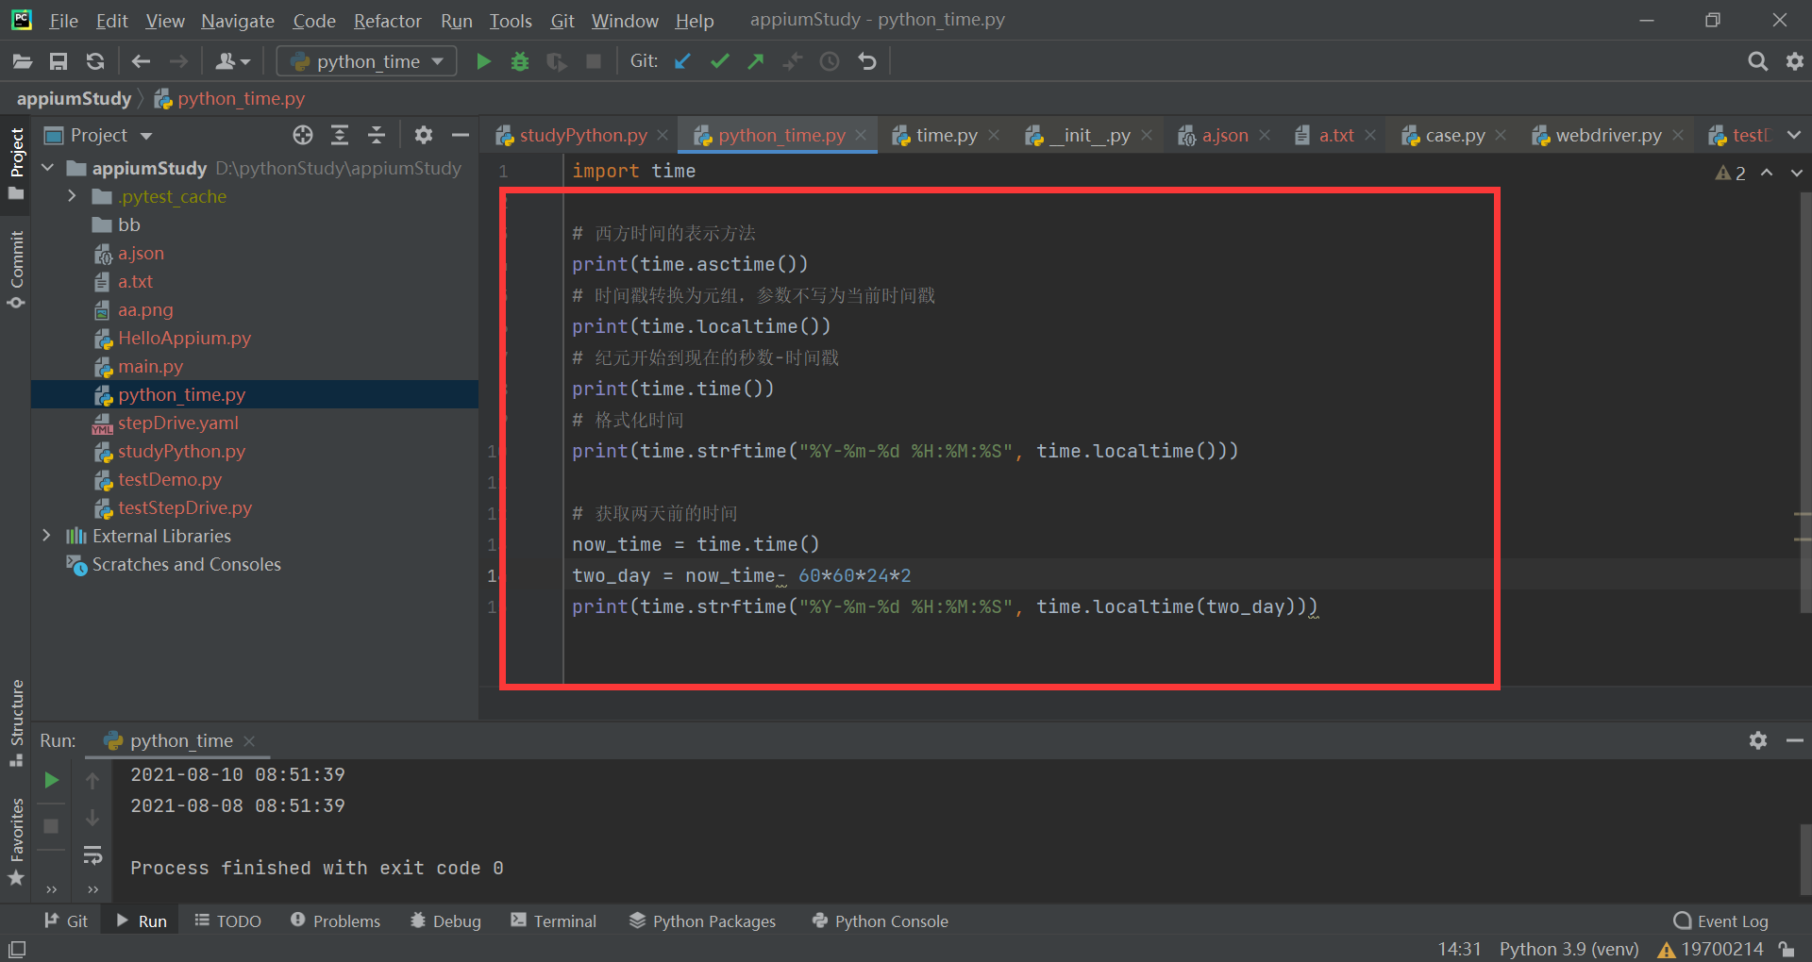Close the a.json editor tab

click(1265, 135)
